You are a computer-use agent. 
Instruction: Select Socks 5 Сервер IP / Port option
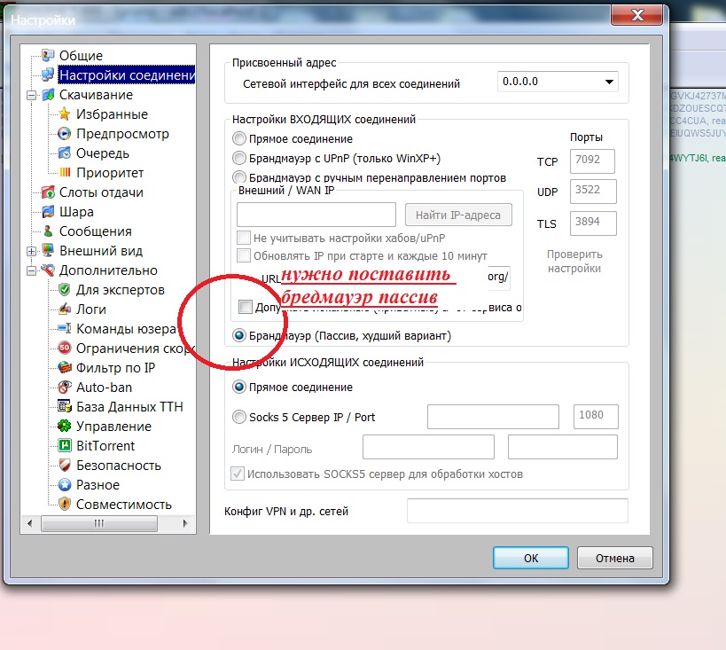click(239, 418)
